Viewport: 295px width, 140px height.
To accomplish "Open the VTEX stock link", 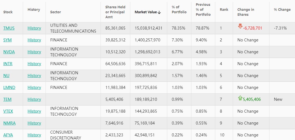I will 8,111.
